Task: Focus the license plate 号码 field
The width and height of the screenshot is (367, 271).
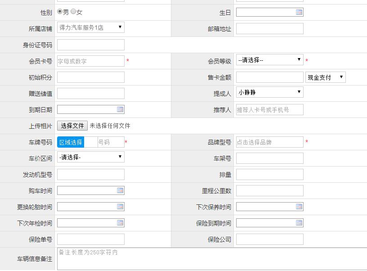Action: point(111,142)
